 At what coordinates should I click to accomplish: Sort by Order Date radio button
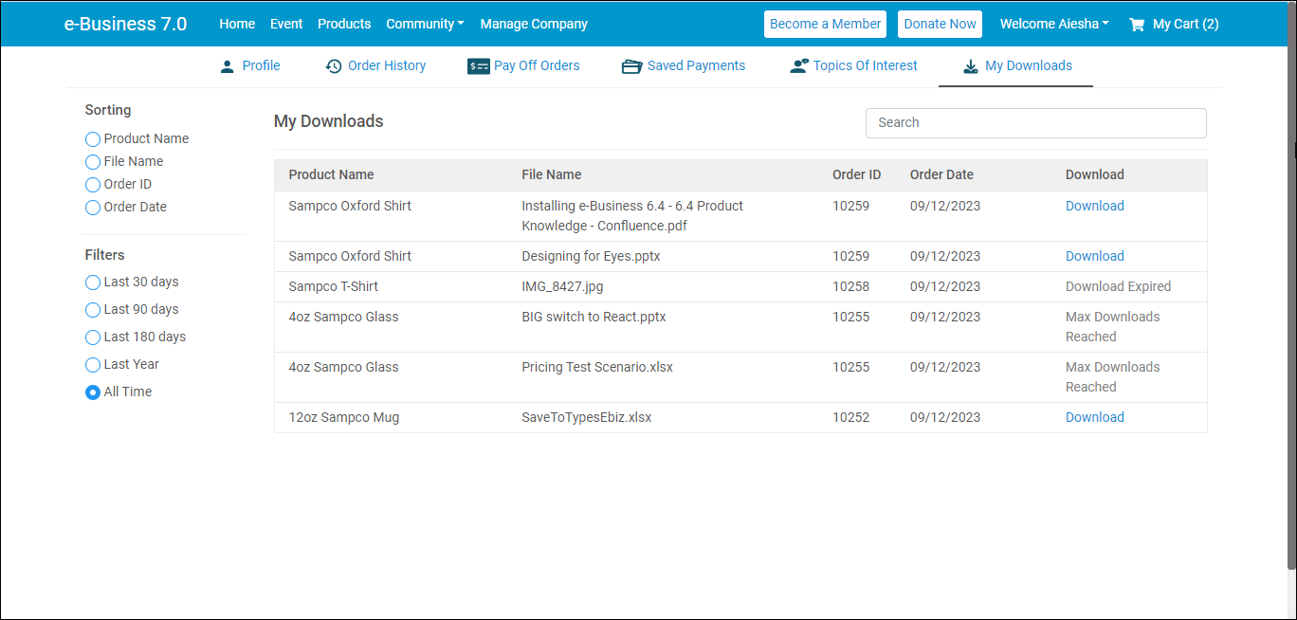pos(93,208)
